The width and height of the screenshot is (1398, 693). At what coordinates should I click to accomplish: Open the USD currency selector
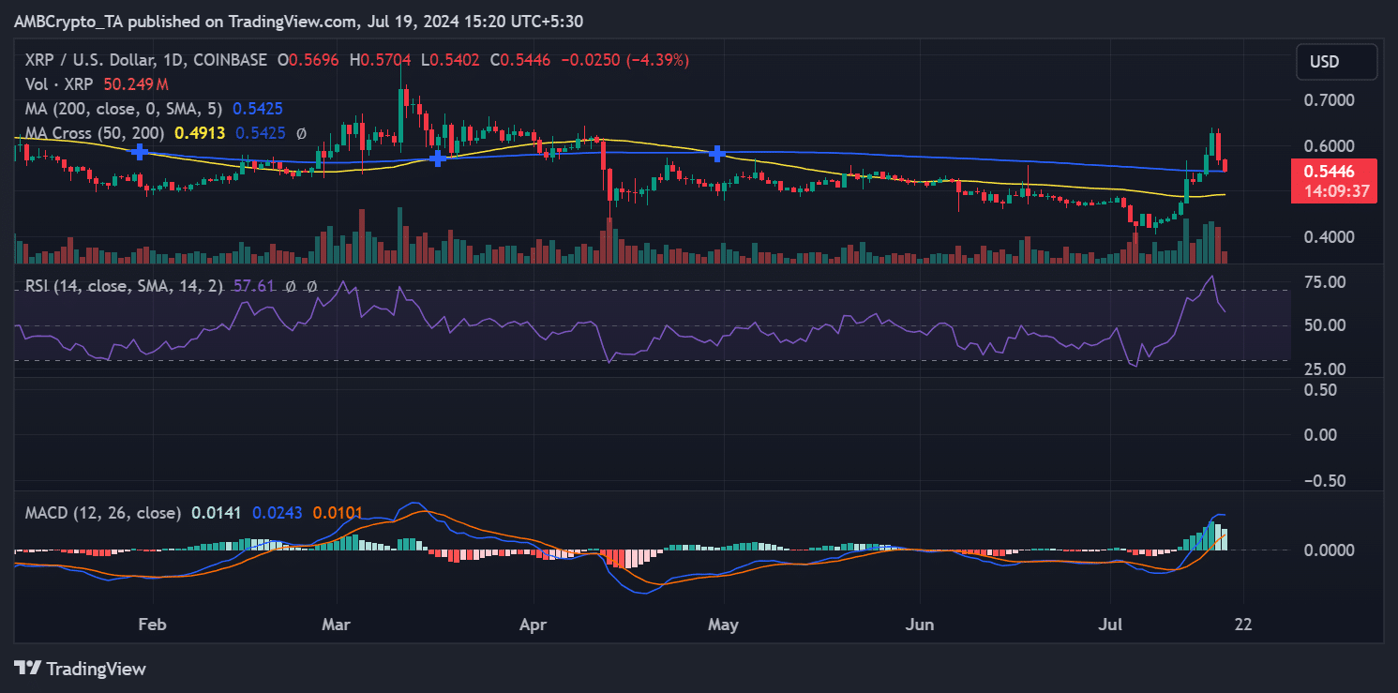coord(1337,62)
